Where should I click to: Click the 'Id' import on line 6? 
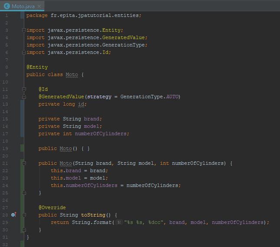click(105, 52)
